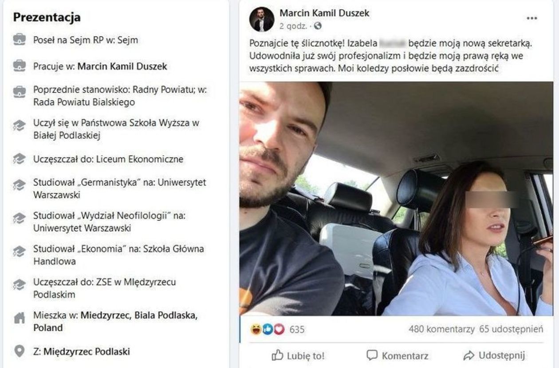Open the post's car selfie photo

[x=396, y=199]
